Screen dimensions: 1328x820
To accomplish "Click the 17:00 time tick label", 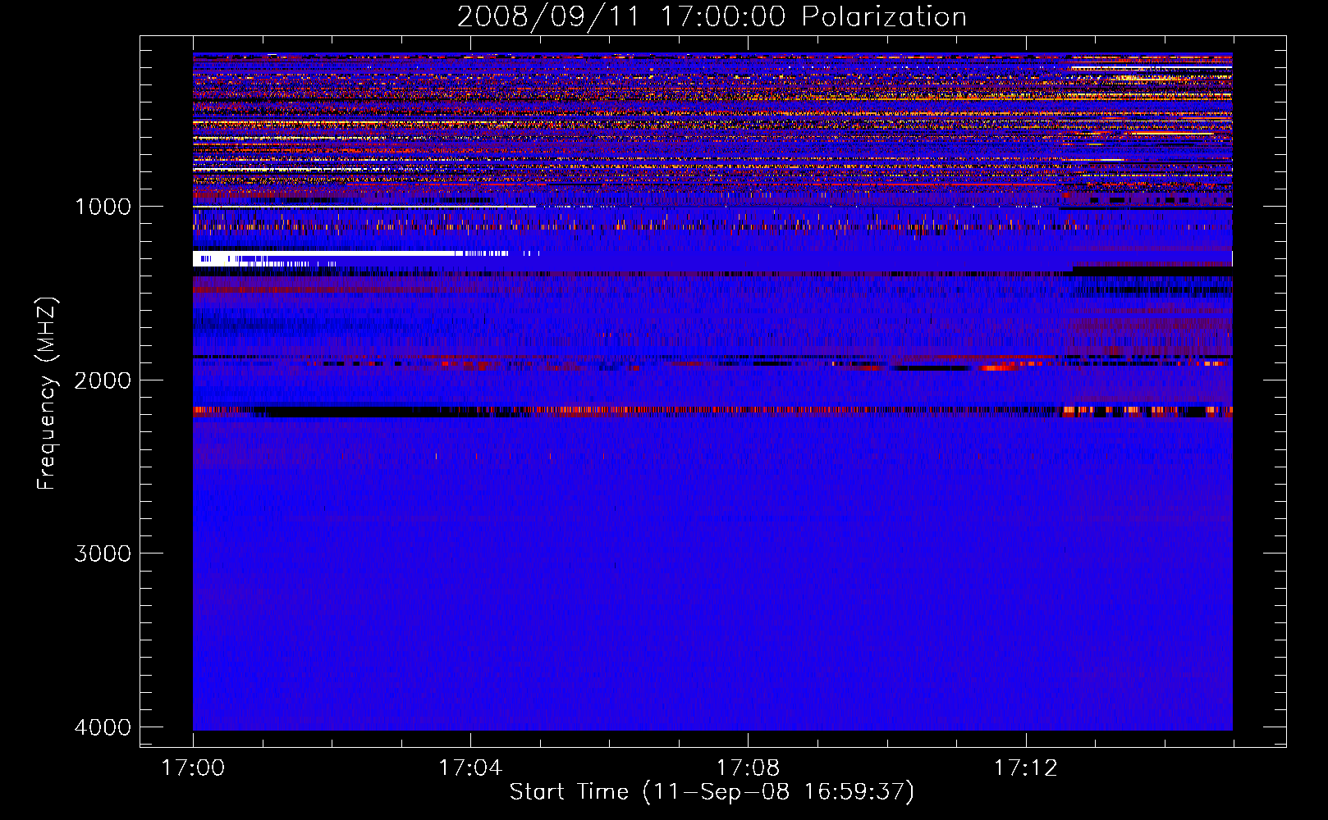I will pyautogui.click(x=193, y=768).
